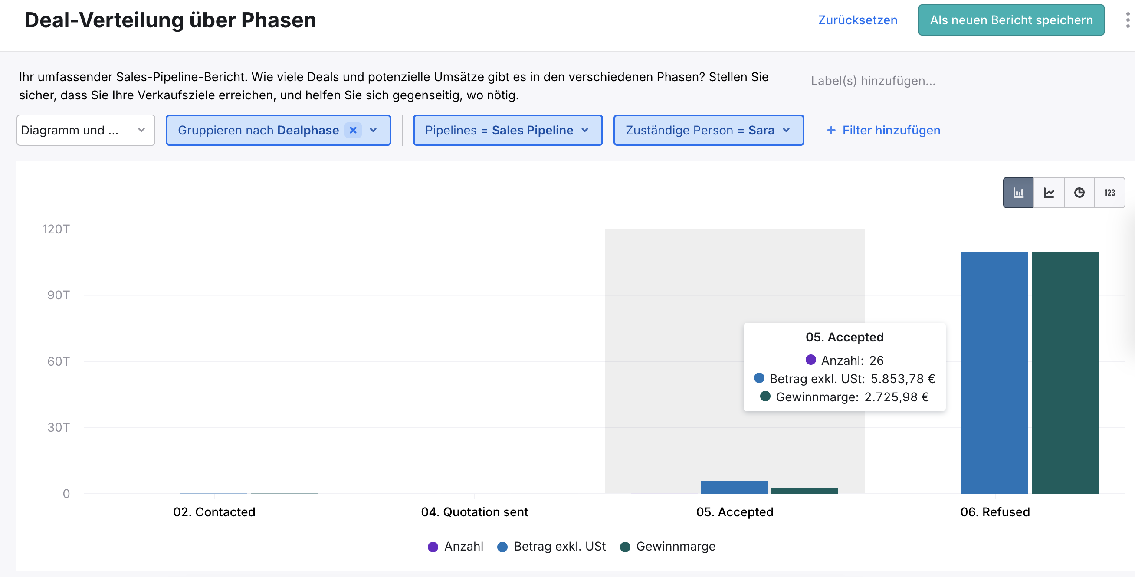Switch to pie chart view
The image size is (1135, 577).
[1079, 193]
